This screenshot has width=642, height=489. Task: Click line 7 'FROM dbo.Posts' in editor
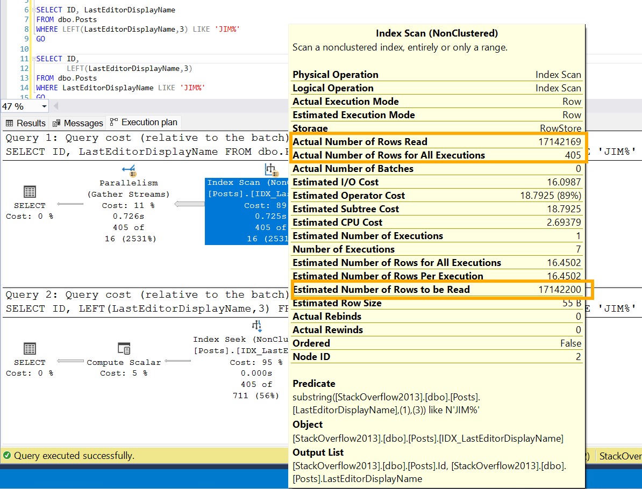coord(67,19)
